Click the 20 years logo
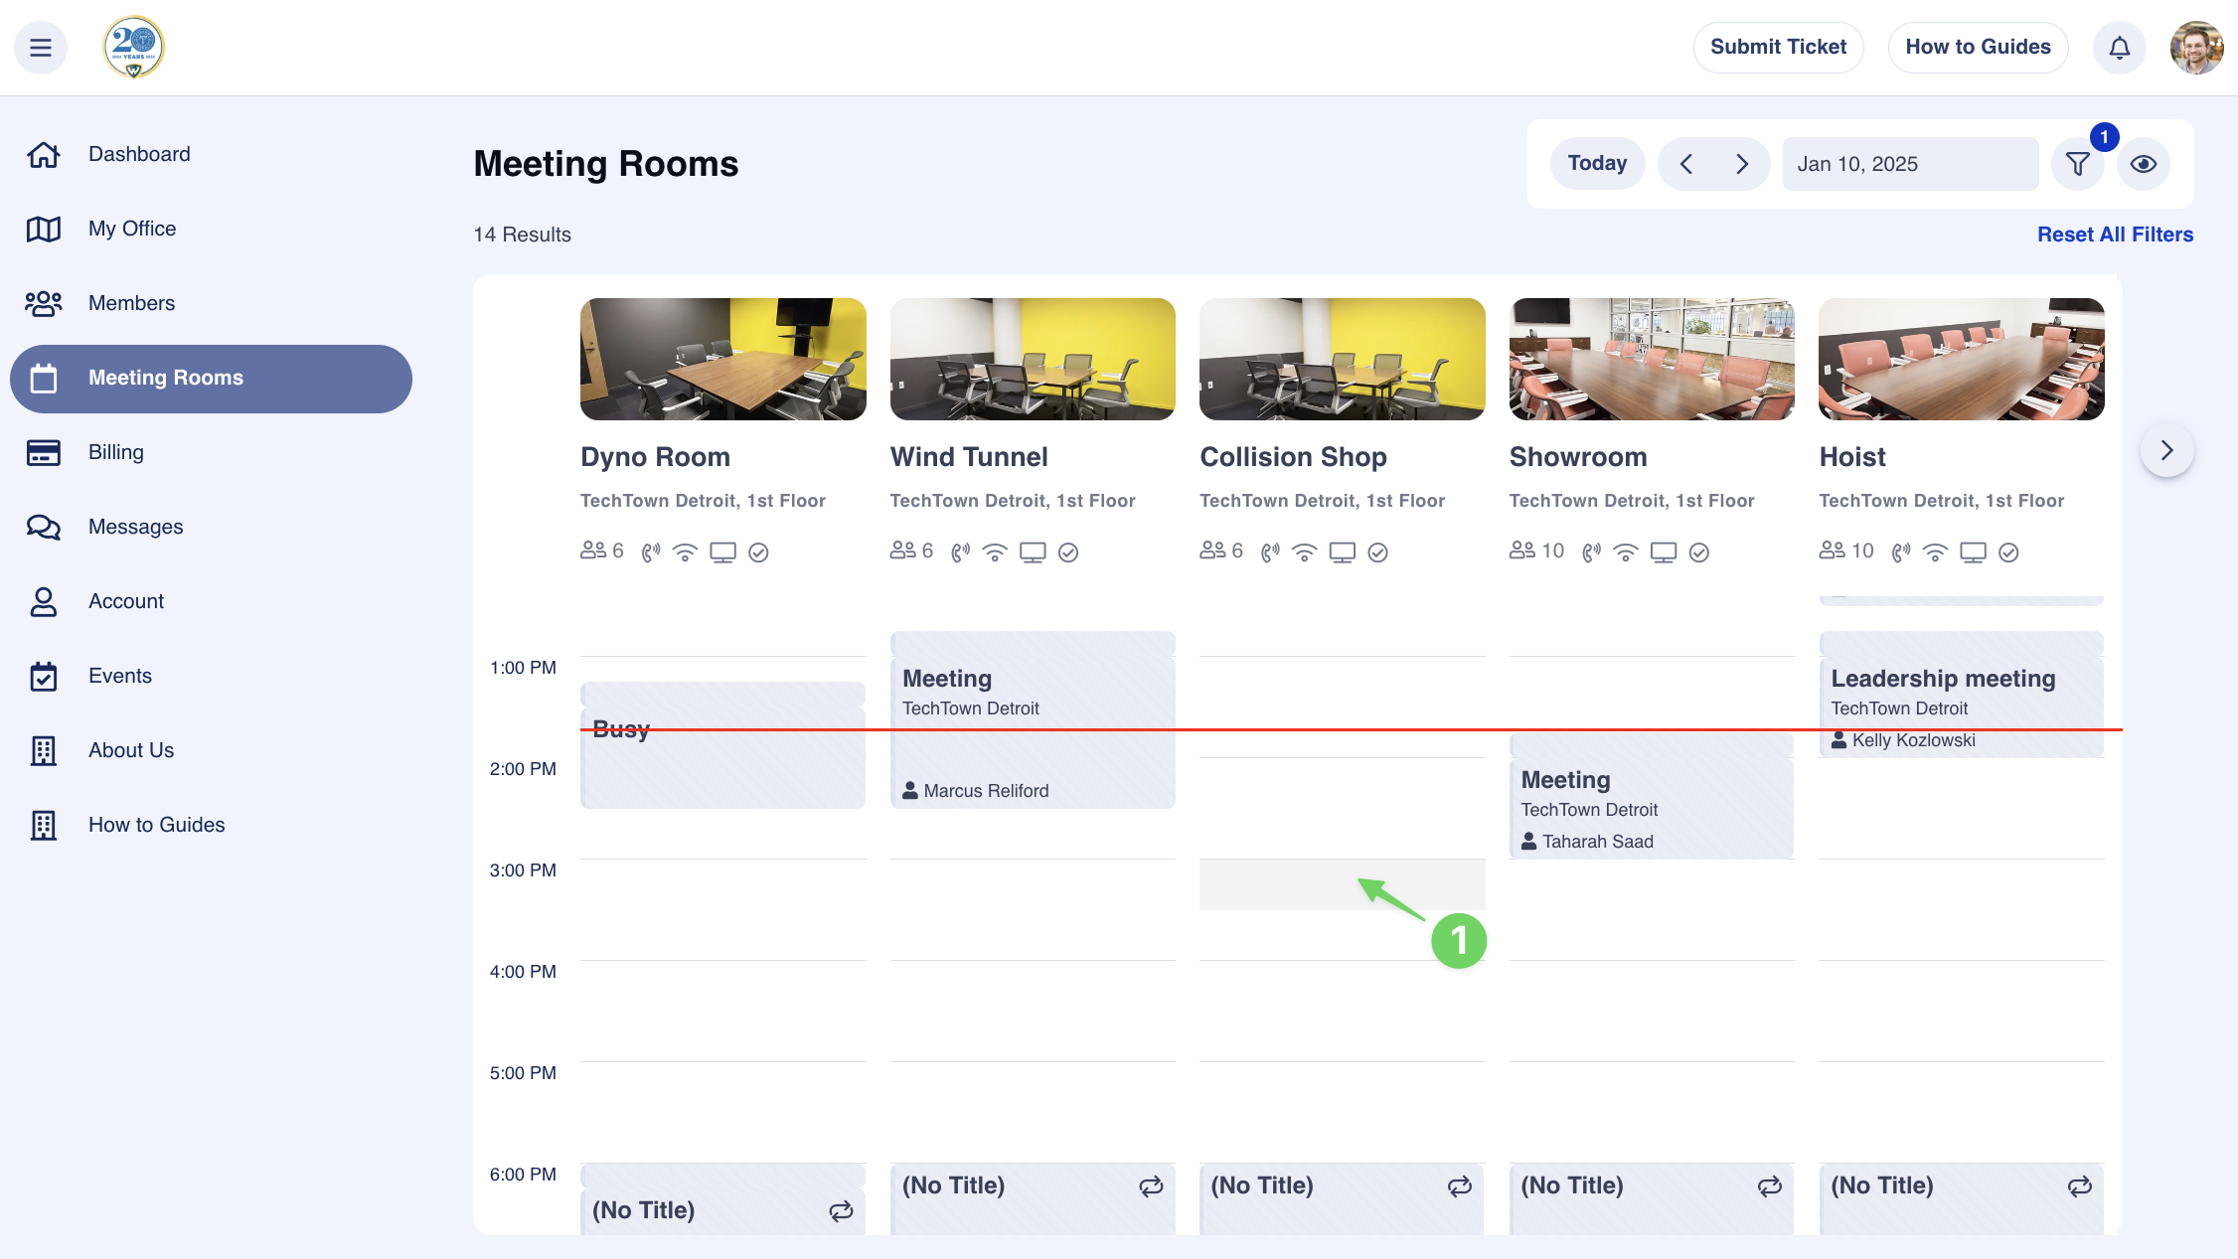 [133, 47]
